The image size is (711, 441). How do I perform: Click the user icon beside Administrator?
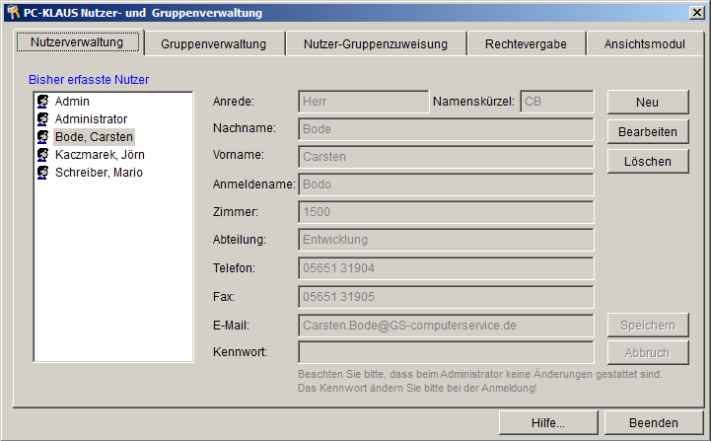point(43,119)
